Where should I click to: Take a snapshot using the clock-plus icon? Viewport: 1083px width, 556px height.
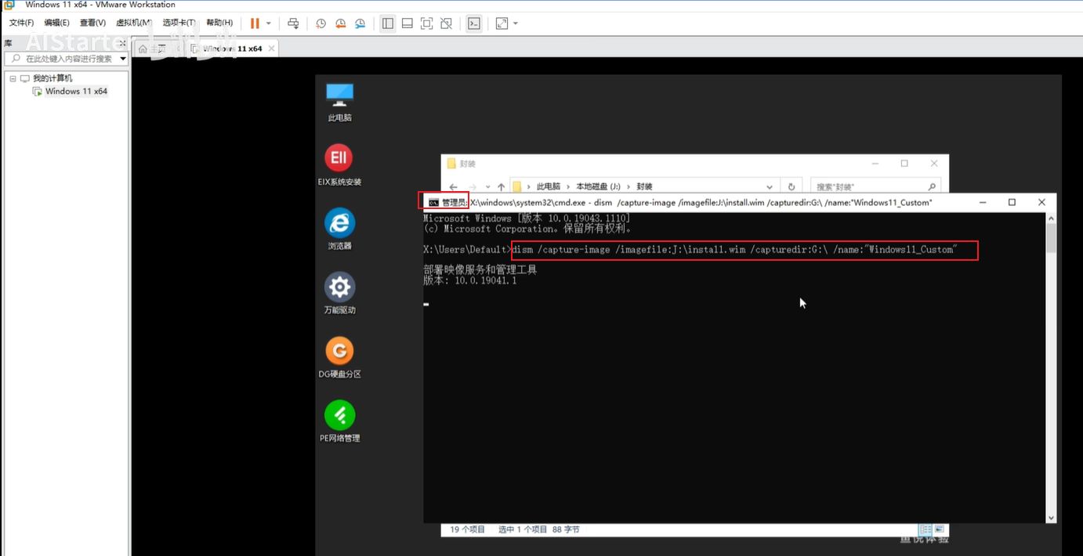pyautogui.click(x=321, y=23)
